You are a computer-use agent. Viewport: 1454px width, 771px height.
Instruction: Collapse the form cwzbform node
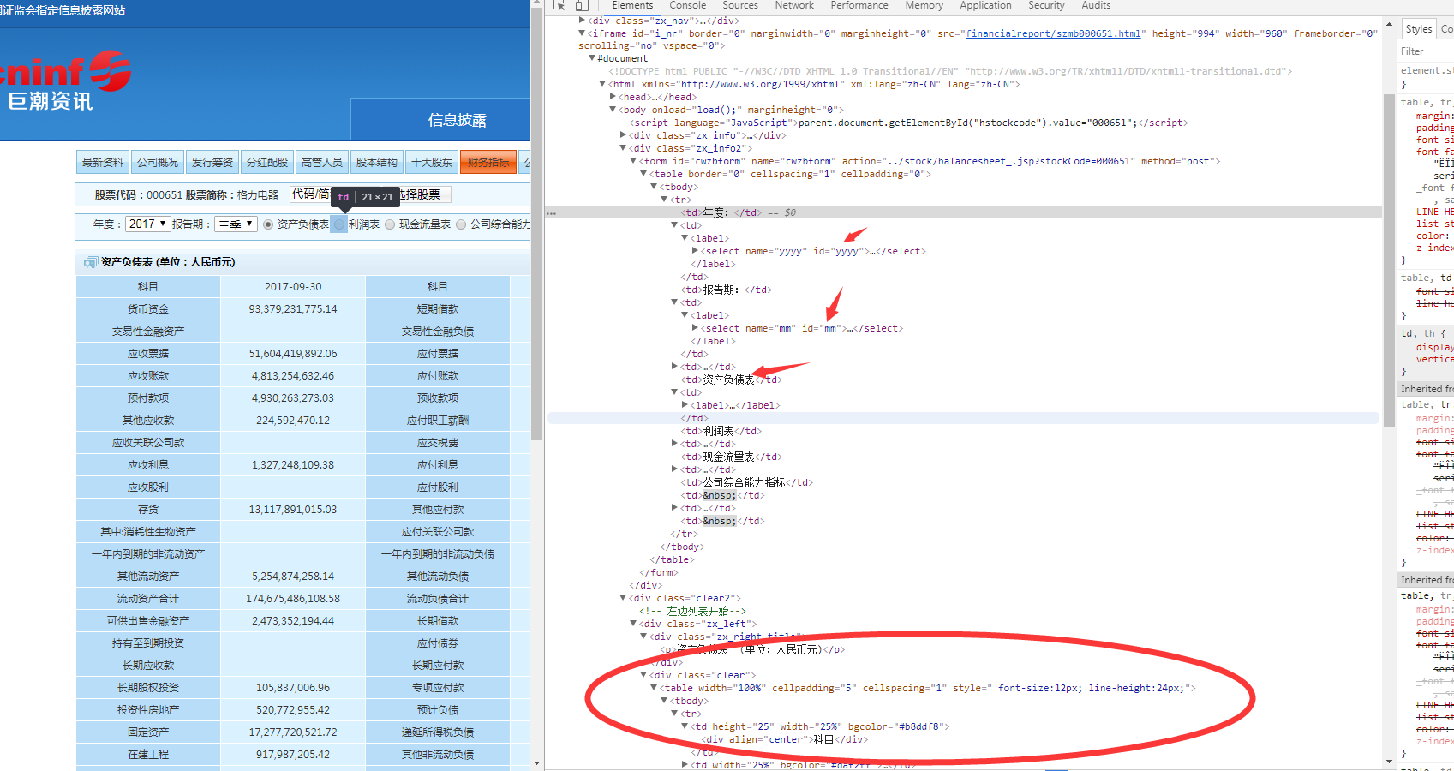pos(634,161)
